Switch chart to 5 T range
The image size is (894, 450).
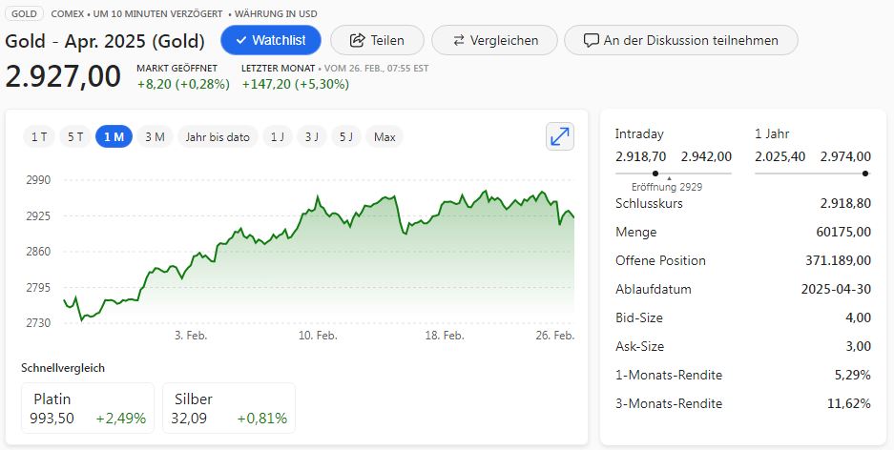73,136
